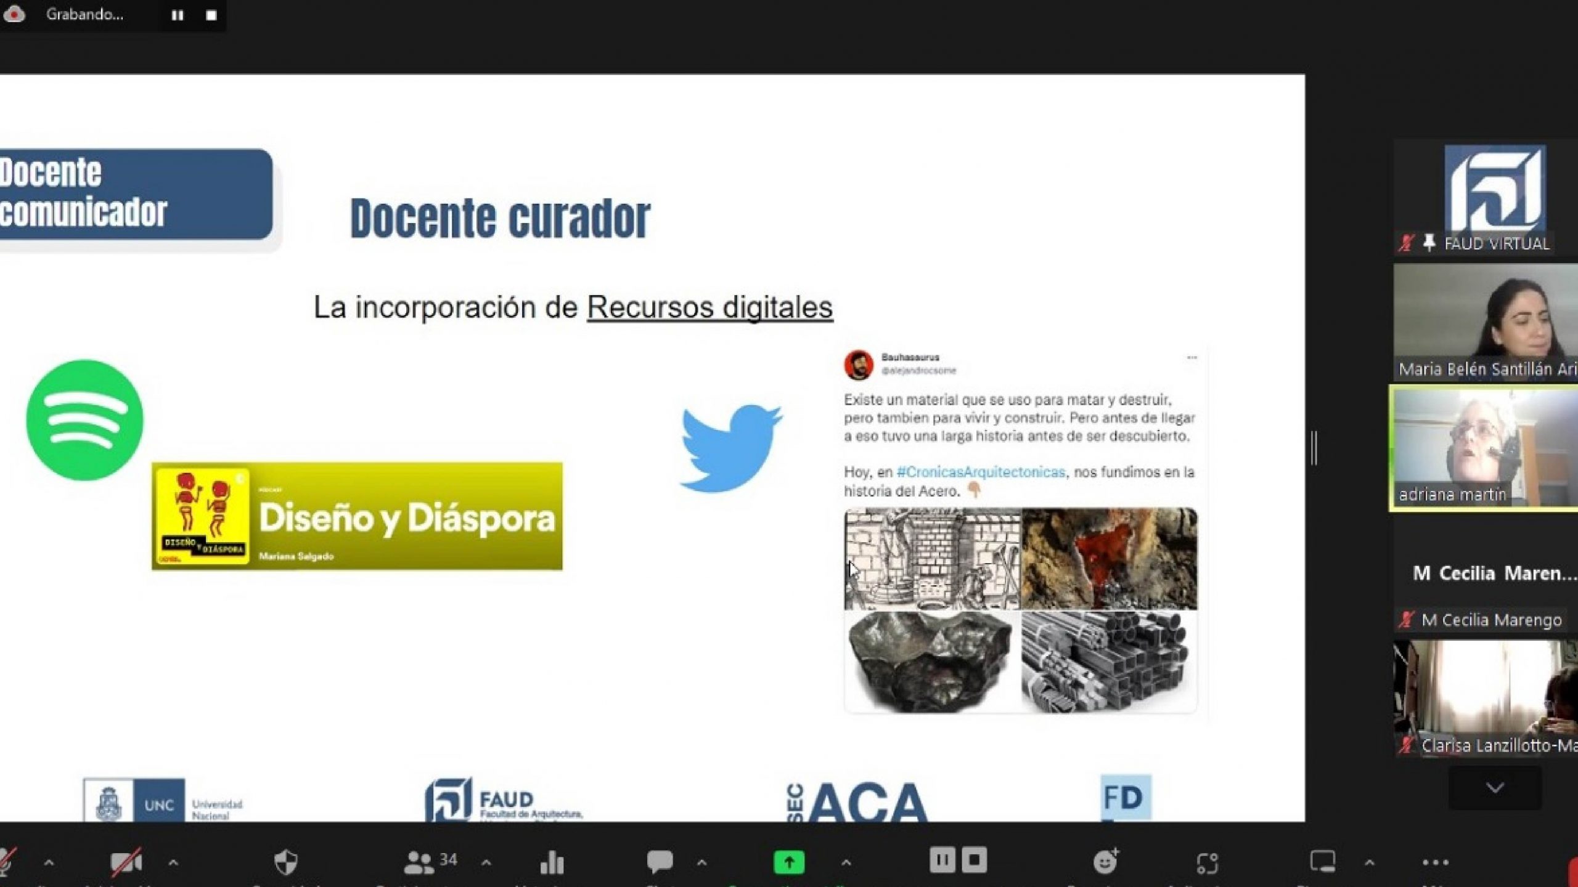Open the More three-dots menu

point(1435,862)
